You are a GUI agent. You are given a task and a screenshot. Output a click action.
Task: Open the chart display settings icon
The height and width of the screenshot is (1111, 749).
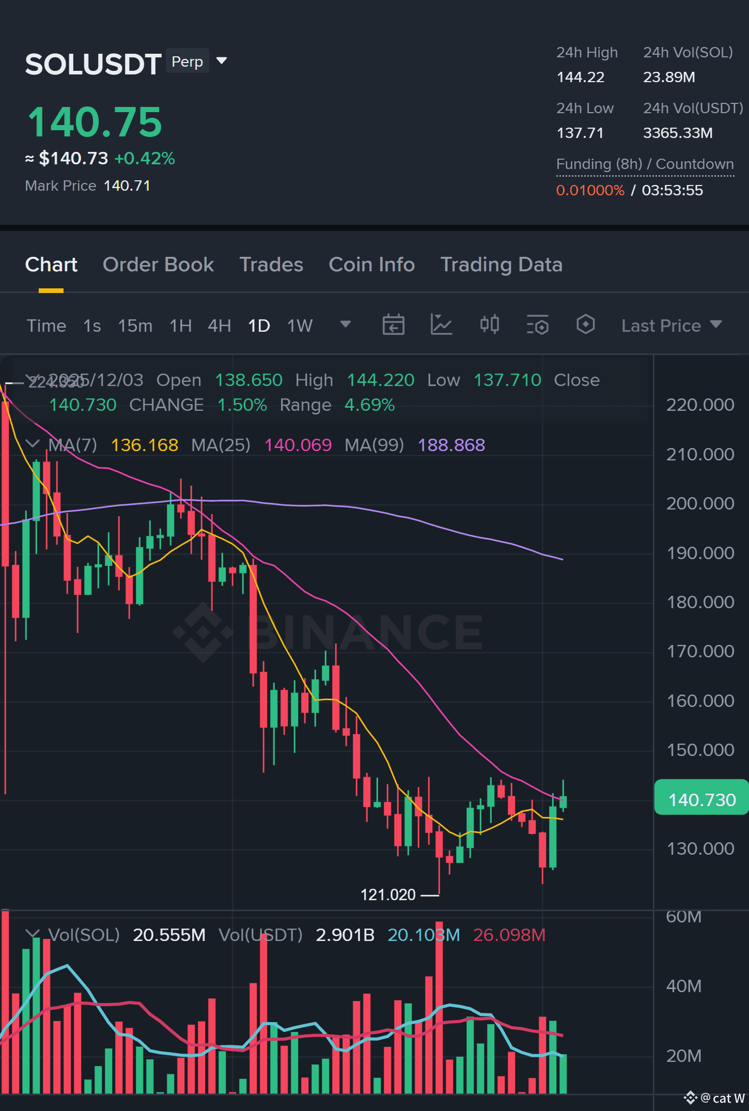pos(538,325)
